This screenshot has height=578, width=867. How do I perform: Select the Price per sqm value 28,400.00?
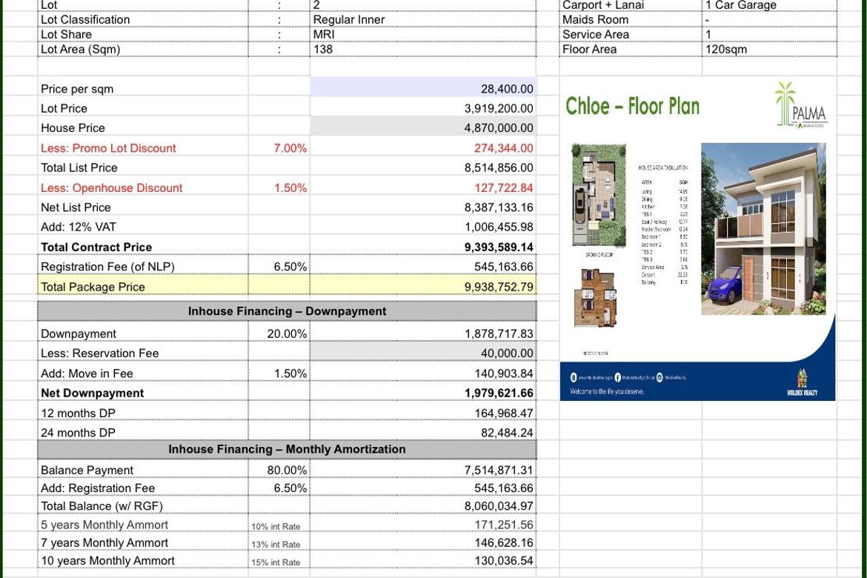click(x=507, y=89)
